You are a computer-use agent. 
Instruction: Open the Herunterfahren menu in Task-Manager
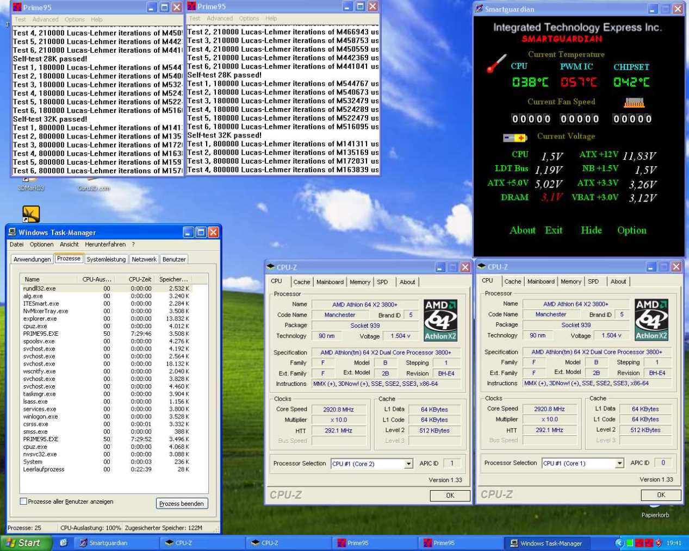point(105,245)
